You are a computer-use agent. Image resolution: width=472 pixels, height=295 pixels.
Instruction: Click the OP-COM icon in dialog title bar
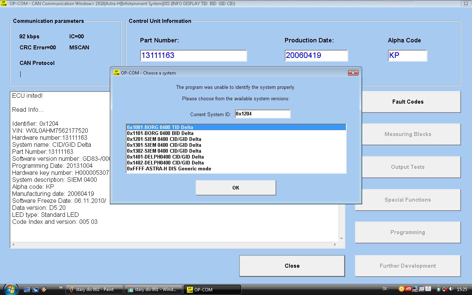pos(116,73)
